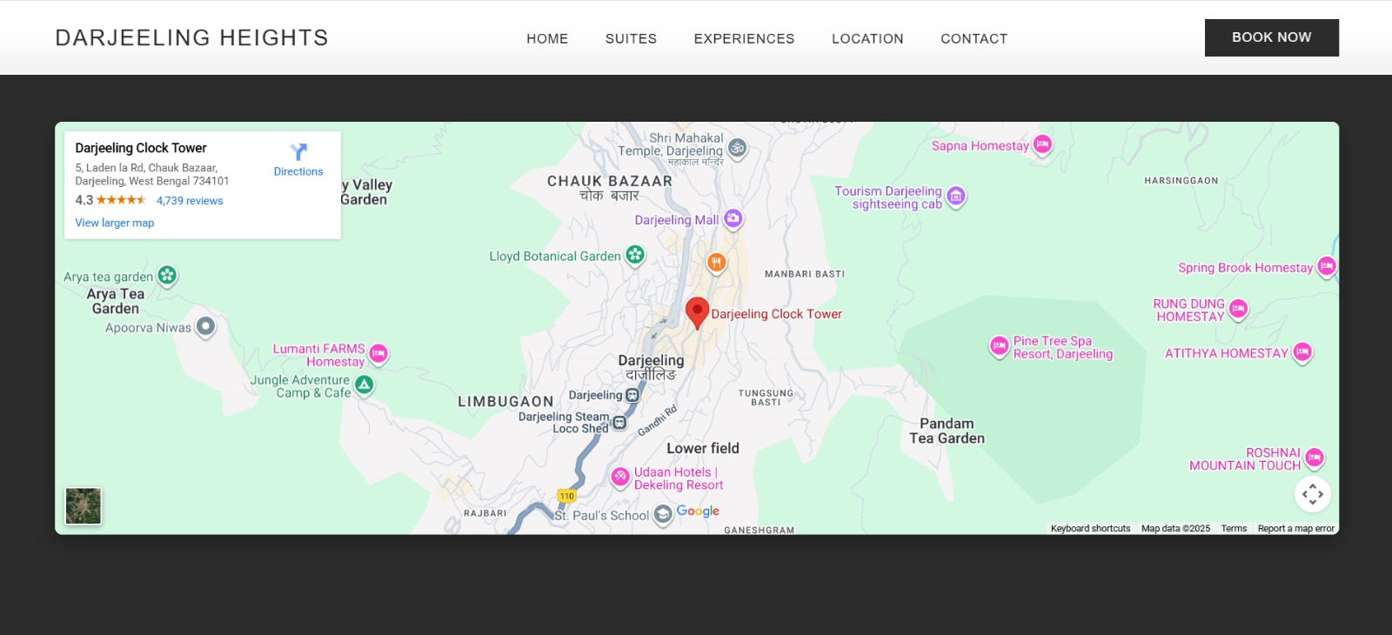This screenshot has width=1392, height=635.
Task: Click the Lower field label
Action: click(x=703, y=448)
